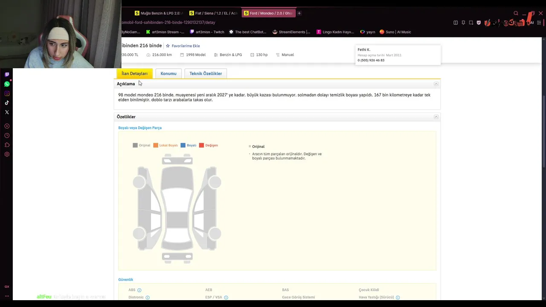This screenshot has height=307, width=546.
Task: Collapse the Açıklama section
Action: click(x=436, y=84)
